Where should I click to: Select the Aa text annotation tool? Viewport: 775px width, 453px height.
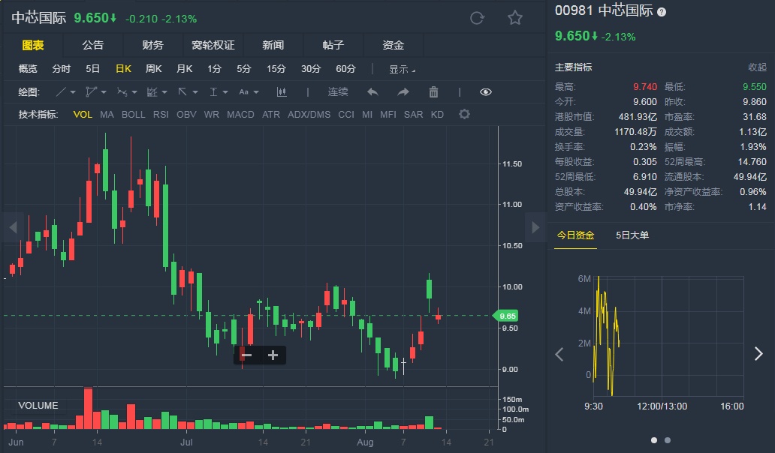click(x=243, y=91)
